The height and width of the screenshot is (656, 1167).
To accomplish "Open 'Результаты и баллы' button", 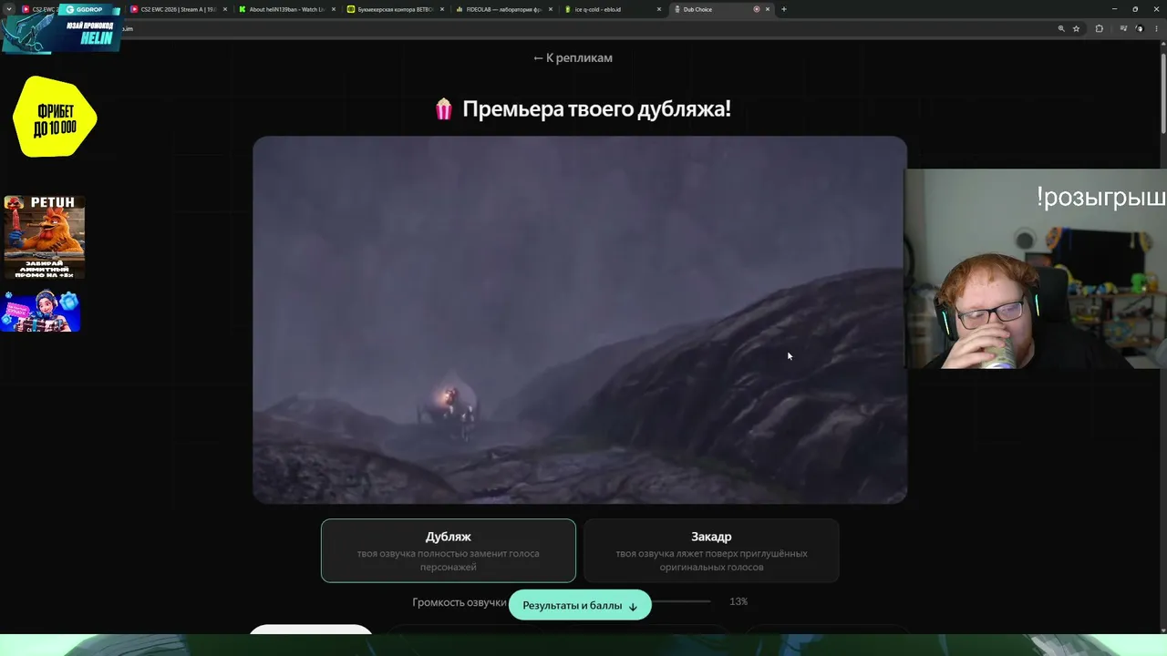I will [x=580, y=605].
